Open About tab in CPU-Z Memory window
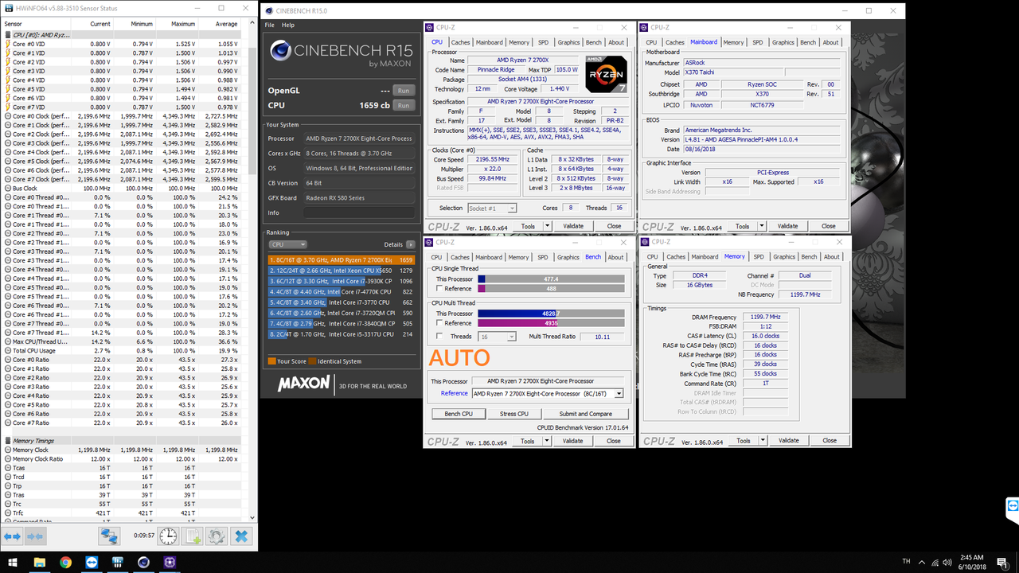 (x=832, y=256)
